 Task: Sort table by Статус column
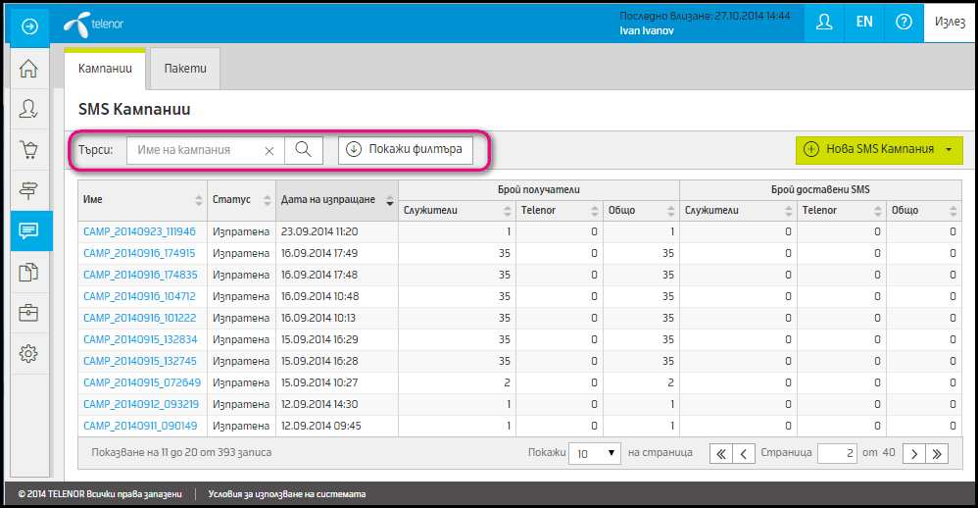(241, 200)
